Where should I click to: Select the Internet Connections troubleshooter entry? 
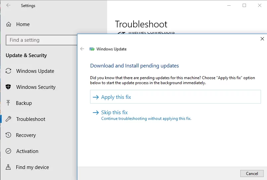point(151,33)
